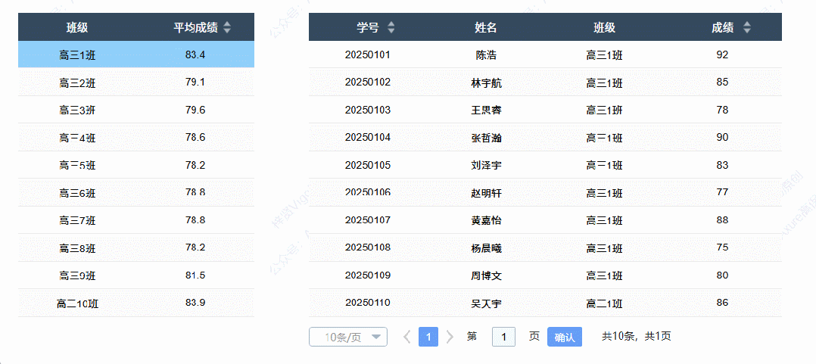
Task: Click average score 79.6
Action: click(195, 110)
